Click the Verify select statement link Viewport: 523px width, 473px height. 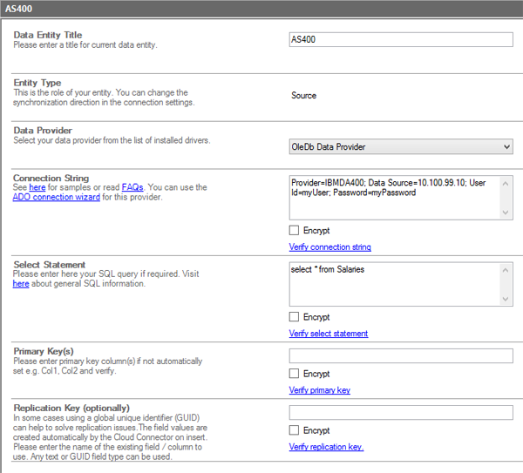[x=328, y=334]
